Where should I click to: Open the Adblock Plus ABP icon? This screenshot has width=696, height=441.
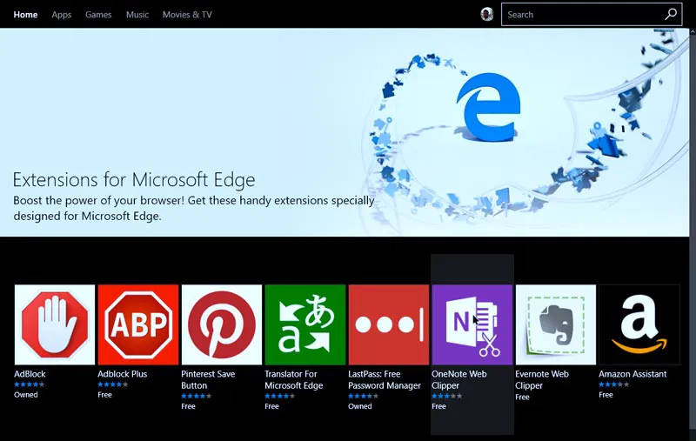pyautogui.click(x=138, y=324)
